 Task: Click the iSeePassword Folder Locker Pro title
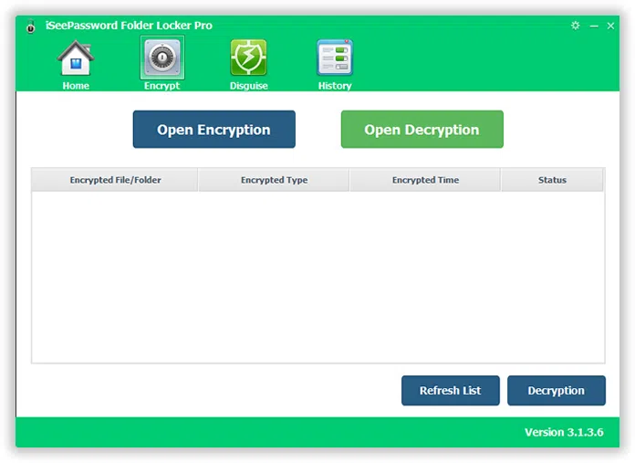tap(129, 26)
